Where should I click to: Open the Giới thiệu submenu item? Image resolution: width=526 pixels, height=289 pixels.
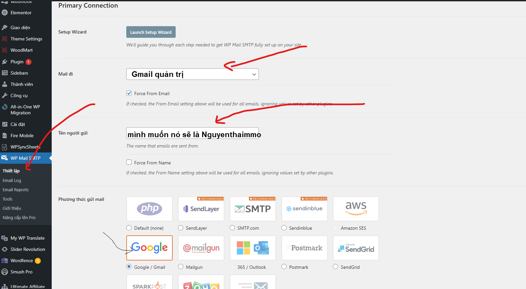[x=12, y=208]
